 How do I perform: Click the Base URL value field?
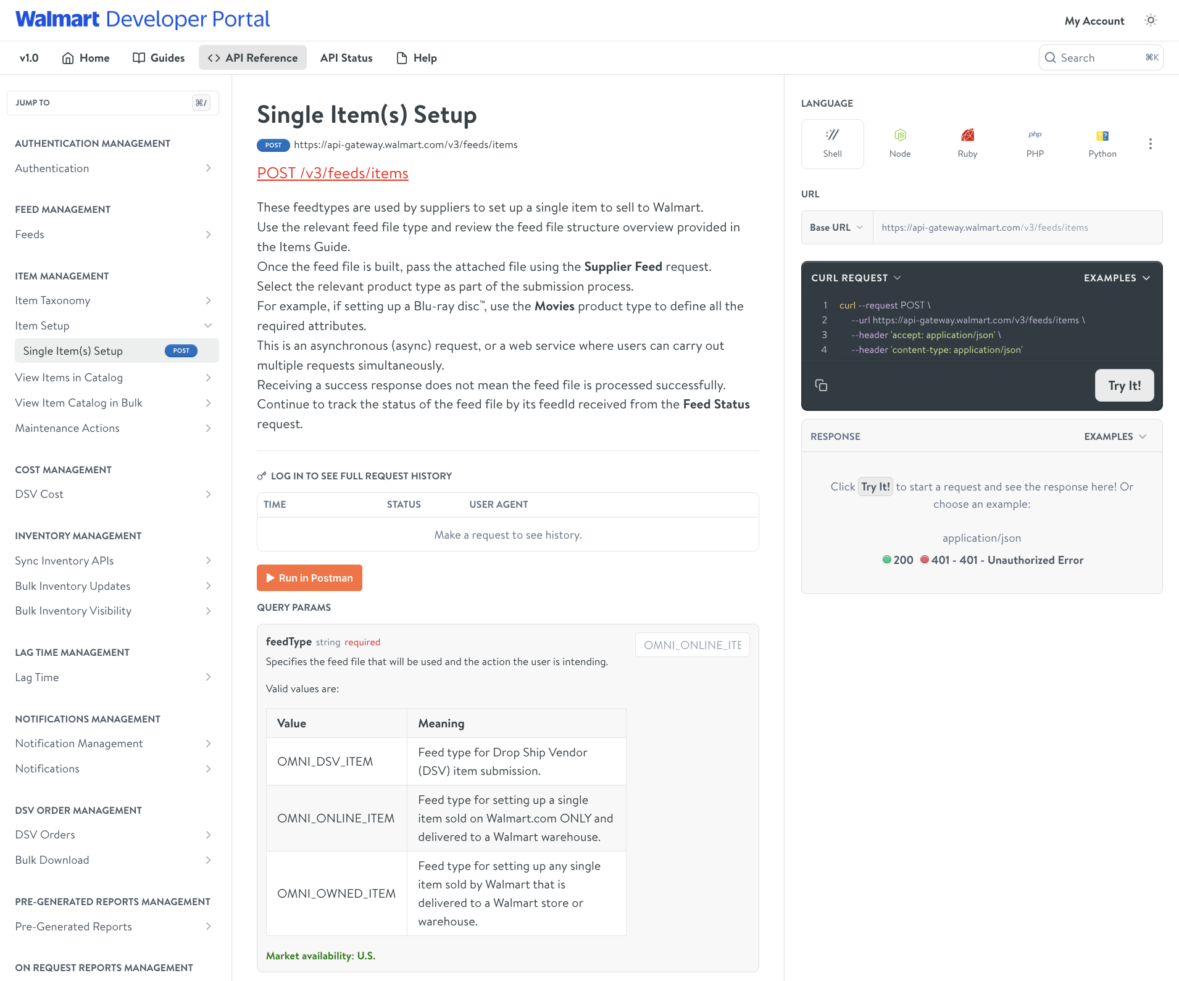pos(1017,228)
